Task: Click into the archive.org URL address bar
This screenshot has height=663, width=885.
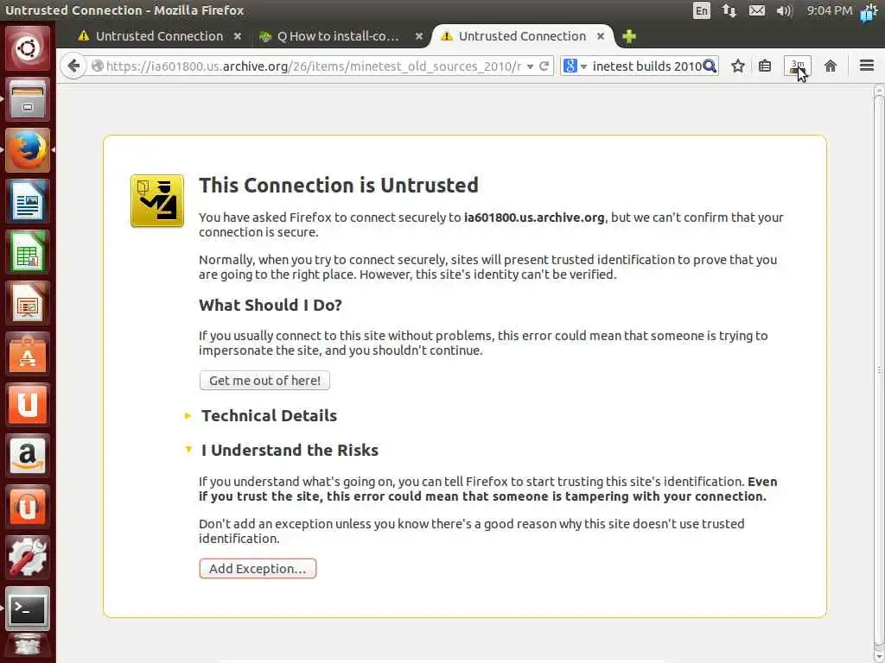Action: click(313, 66)
